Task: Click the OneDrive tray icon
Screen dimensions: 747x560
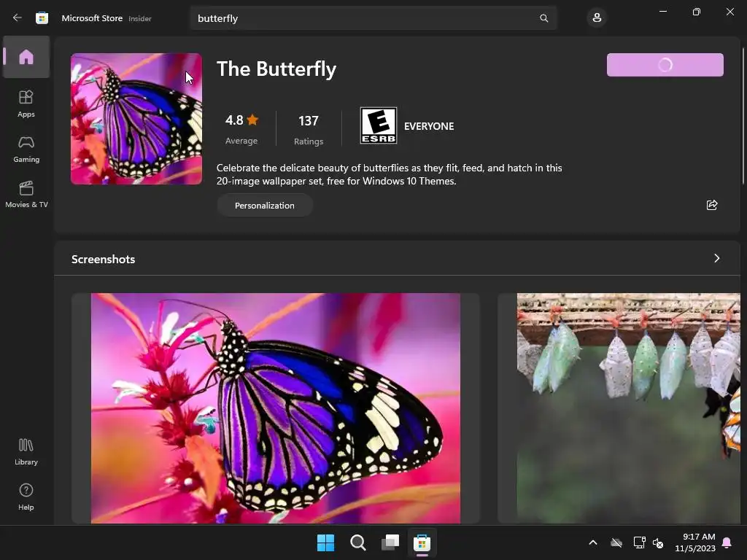Action: tap(616, 542)
